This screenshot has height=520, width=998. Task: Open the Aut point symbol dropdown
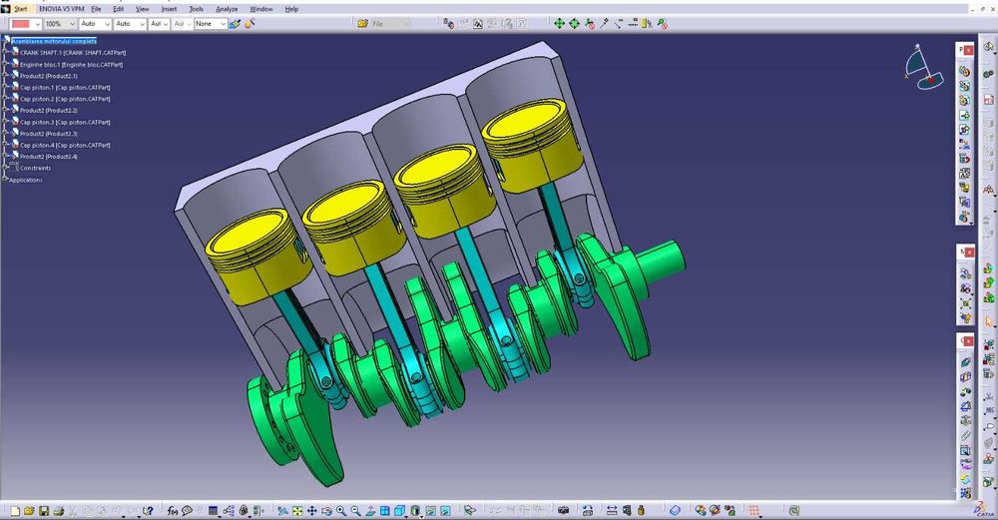pos(166,24)
